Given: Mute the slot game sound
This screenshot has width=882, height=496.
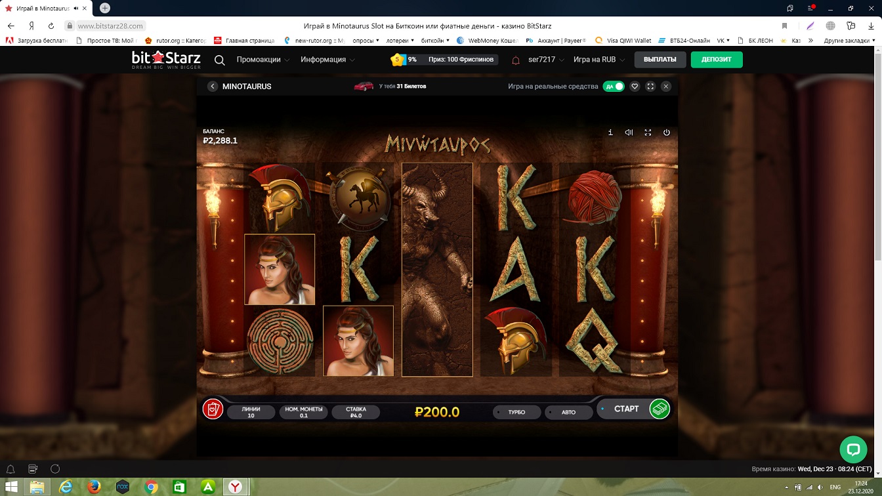Looking at the screenshot, I should click(x=629, y=133).
